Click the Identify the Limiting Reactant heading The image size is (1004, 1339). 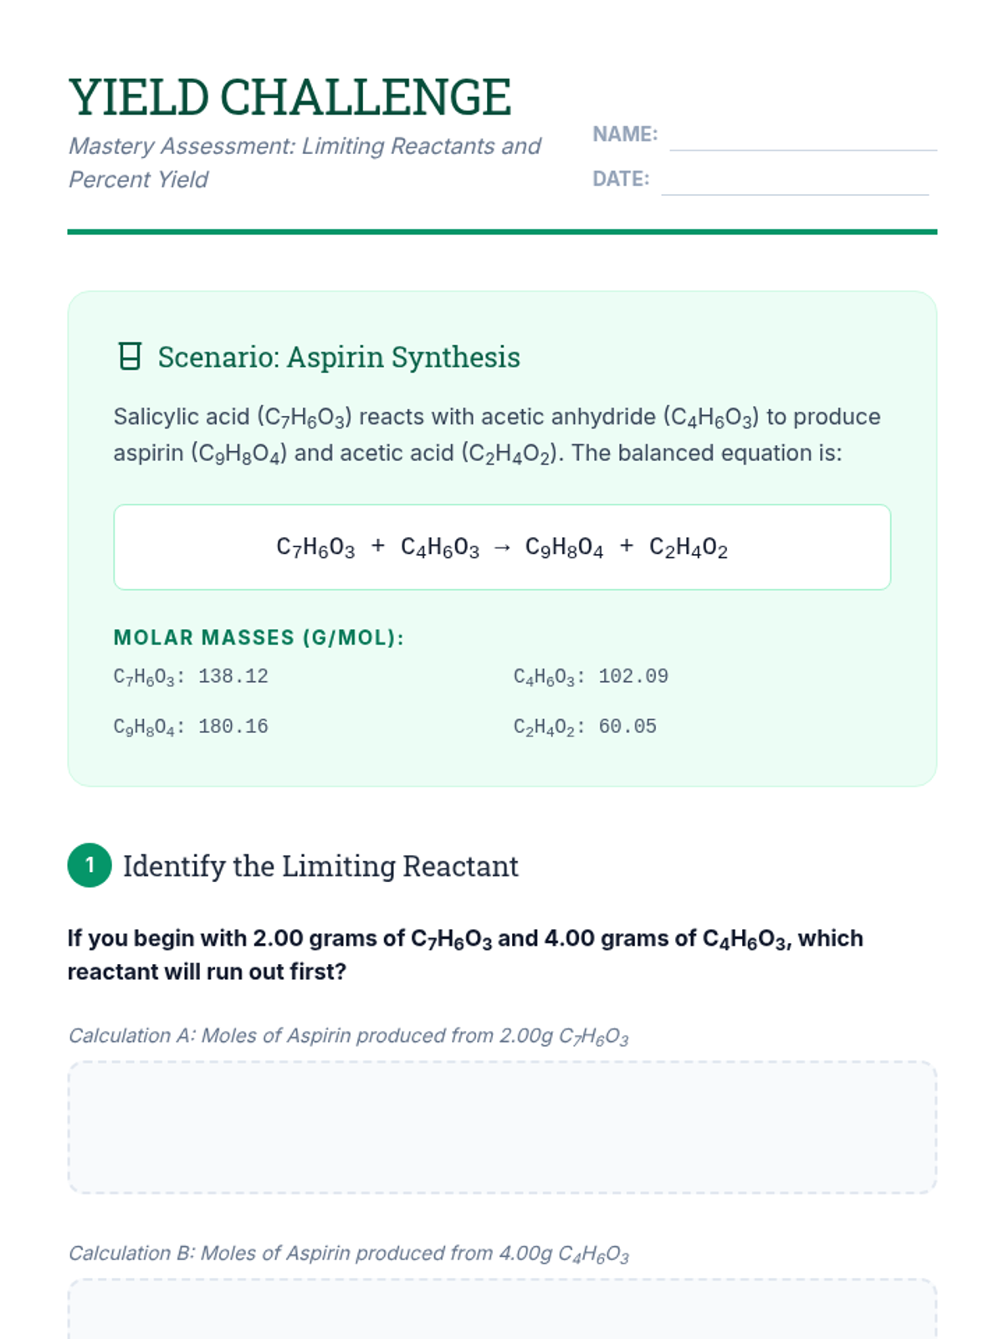pyautogui.click(x=320, y=866)
